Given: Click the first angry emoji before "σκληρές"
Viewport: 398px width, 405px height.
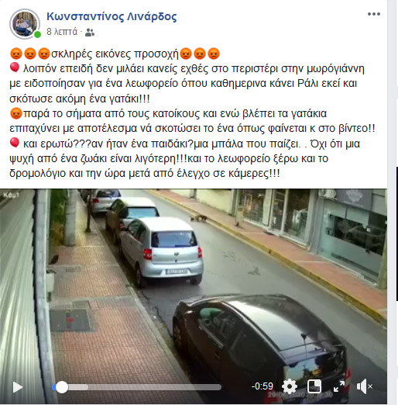Looking at the screenshot, I should click(x=16, y=54).
